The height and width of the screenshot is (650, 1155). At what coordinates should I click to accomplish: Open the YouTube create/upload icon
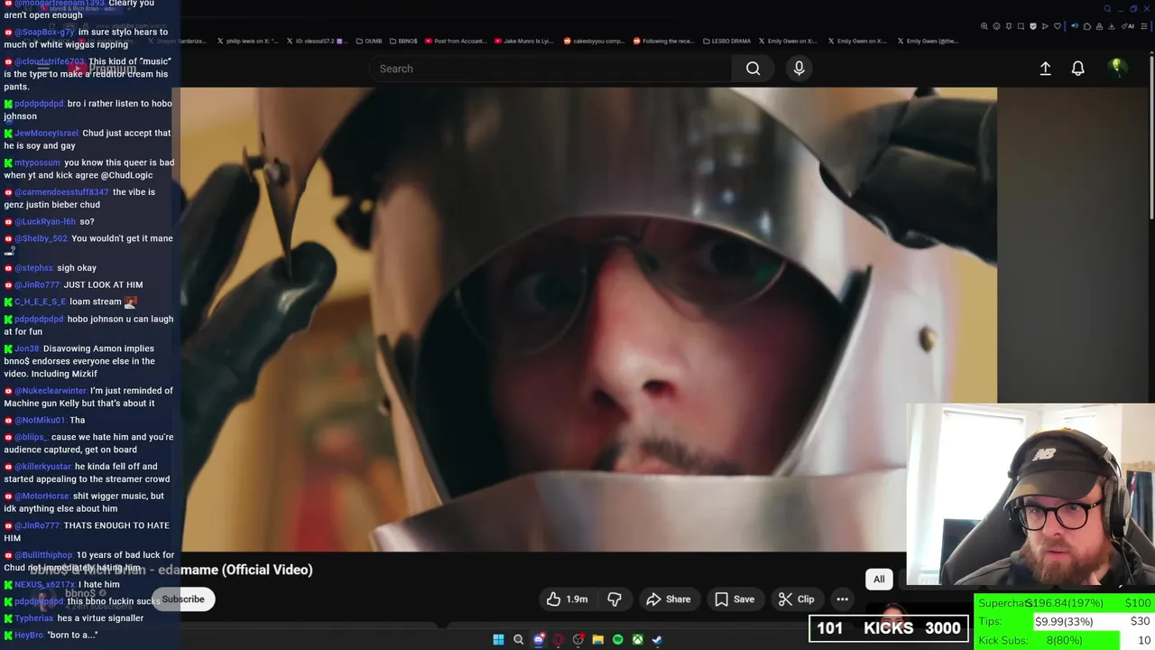[1045, 69]
